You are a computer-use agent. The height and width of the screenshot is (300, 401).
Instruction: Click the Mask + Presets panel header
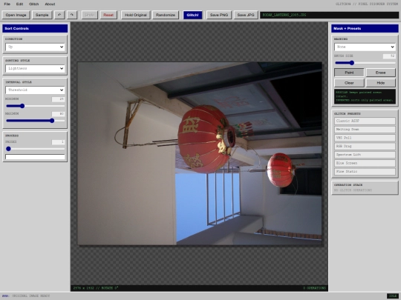pyautogui.click(x=365, y=28)
